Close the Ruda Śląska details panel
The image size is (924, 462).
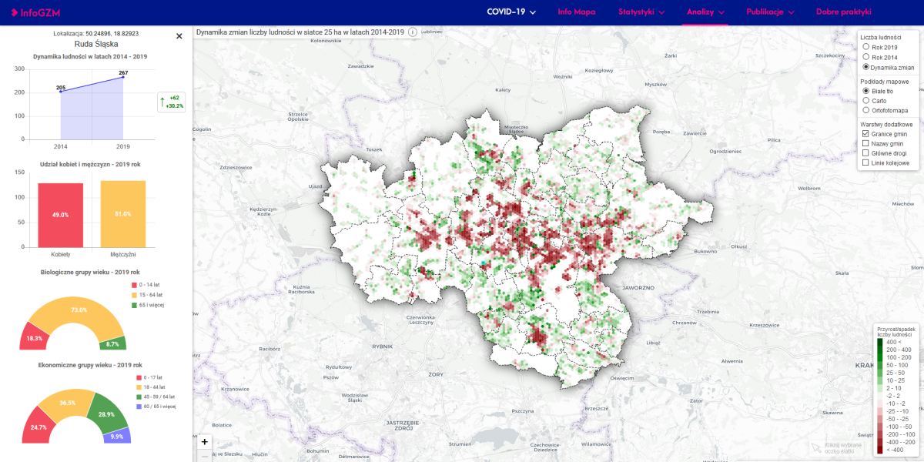(x=179, y=36)
